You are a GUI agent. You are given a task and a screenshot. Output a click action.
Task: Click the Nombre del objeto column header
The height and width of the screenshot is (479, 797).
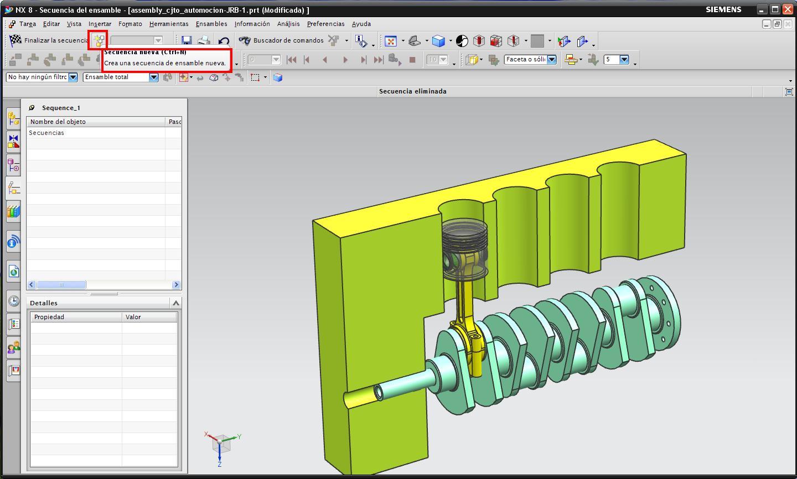pyautogui.click(x=96, y=122)
